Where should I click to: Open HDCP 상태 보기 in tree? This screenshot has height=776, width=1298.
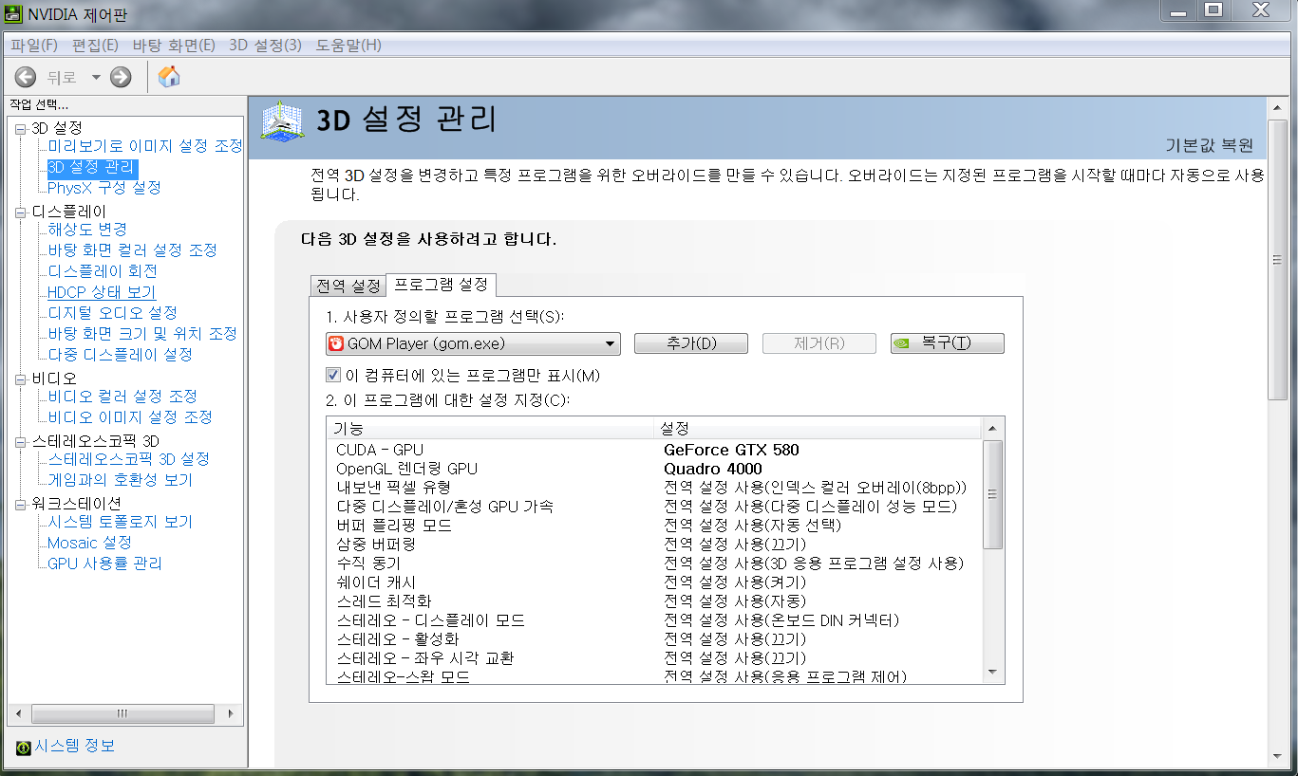pos(102,292)
